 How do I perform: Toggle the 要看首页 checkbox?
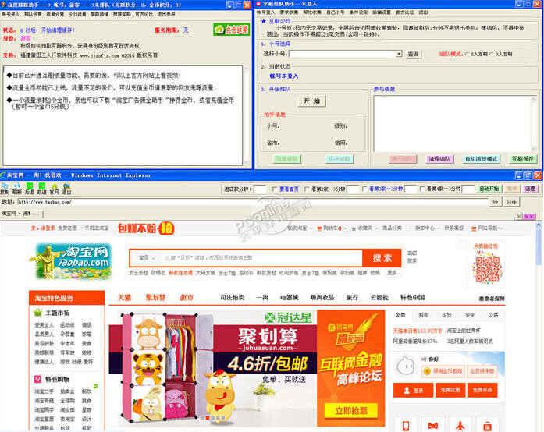[275, 189]
